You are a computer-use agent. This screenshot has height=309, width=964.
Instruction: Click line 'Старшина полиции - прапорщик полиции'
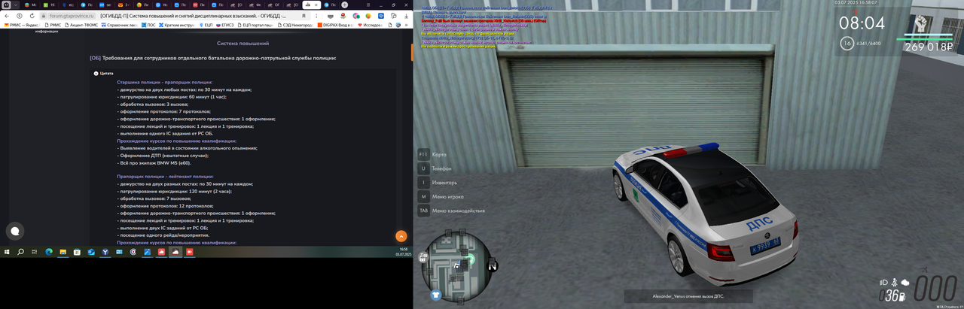164,82
